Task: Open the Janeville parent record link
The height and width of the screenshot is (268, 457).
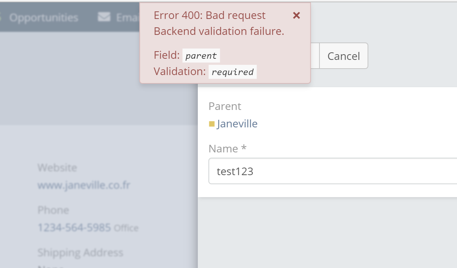Action: click(x=237, y=124)
